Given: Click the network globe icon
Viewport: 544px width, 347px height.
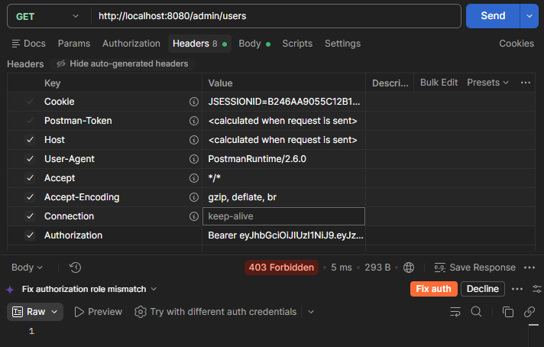Looking at the screenshot, I should click(x=409, y=268).
